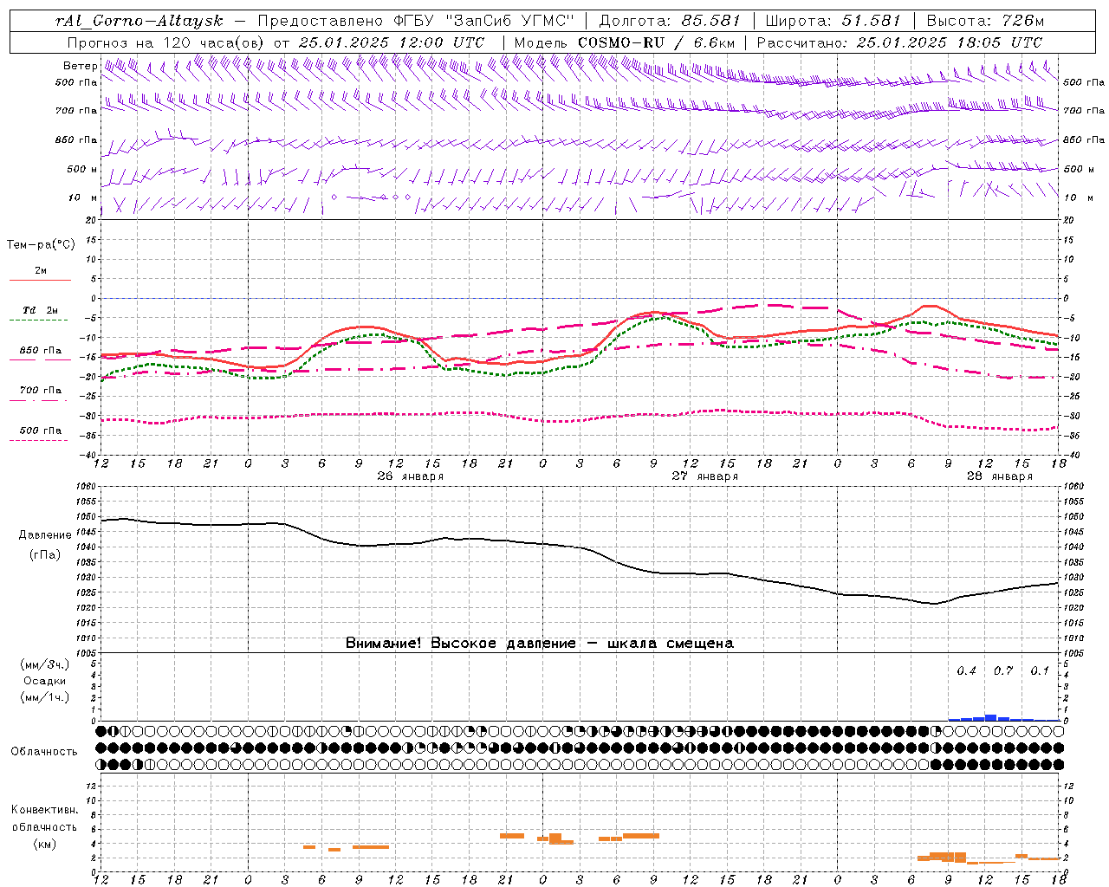Select the '(мм/1ч.)' precipitation unit label
The height and width of the screenshot is (887, 1109).
point(45,697)
